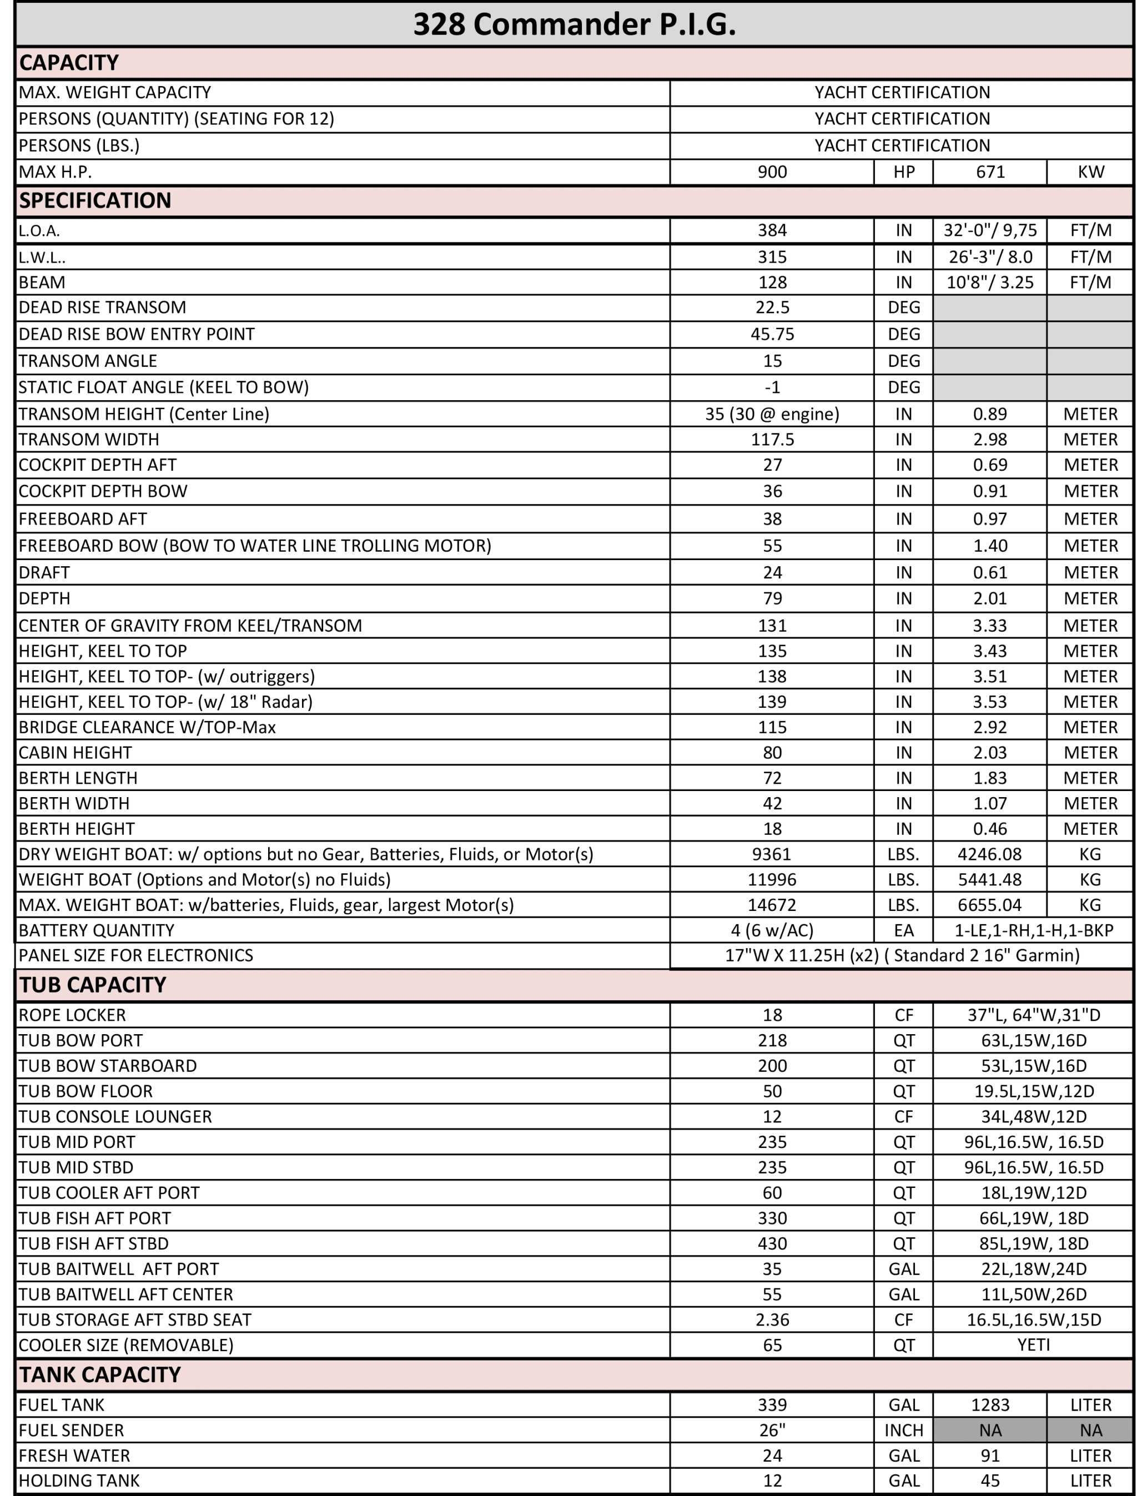Click TUB COOLER AFT PORT value 60
This screenshot has height=1496, width=1137.
coord(772,1193)
